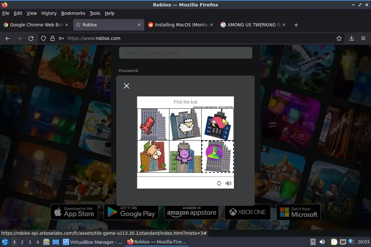Image resolution: width=371 pixels, height=247 pixels.
Task: Reload the Roblox page
Action: coord(31,38)
